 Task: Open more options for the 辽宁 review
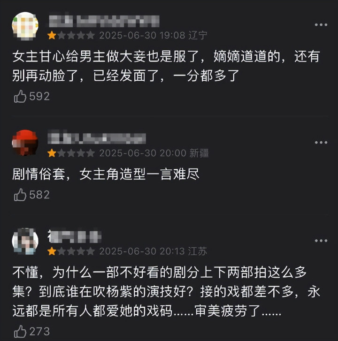tap(321, 25)
